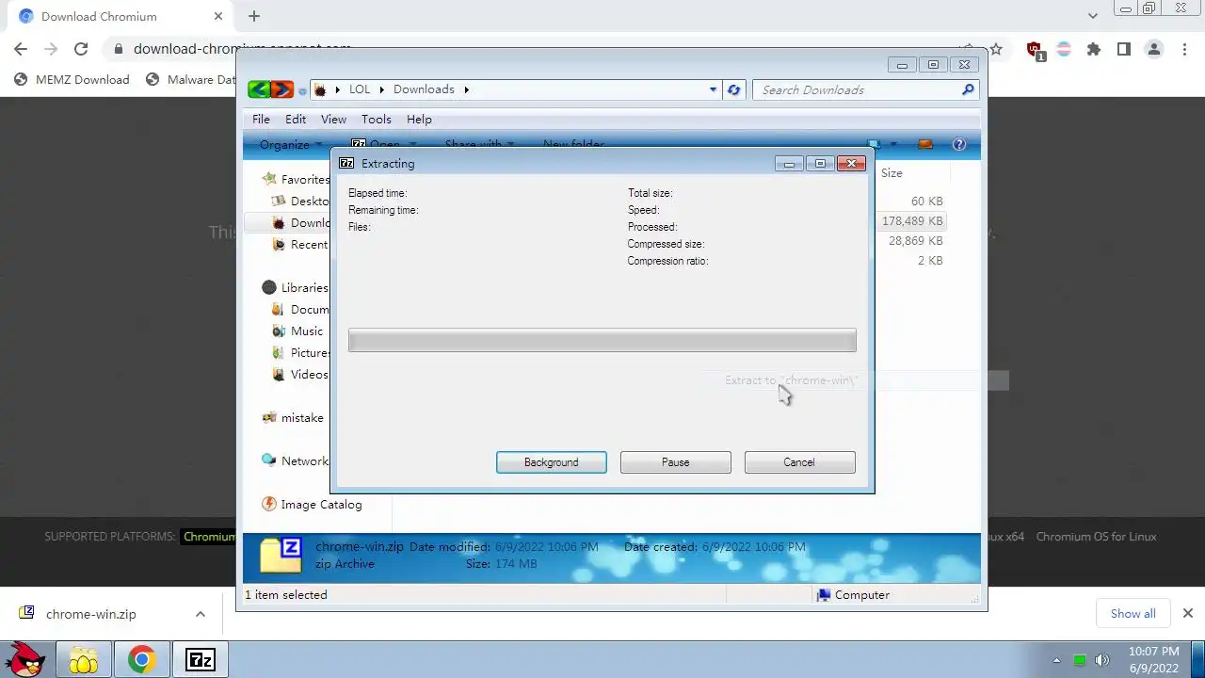This screenshot has width=1205, height=678.
Task: Open Chrome tab search dropdown
Action: 1092,16
